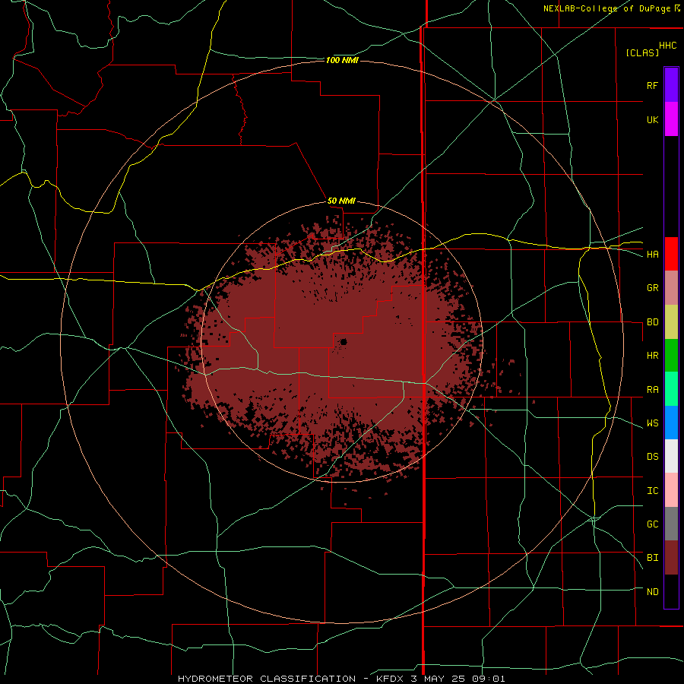Click the "GC" legend label
This screenshot has height=684, width=684.
pos(652,524)
